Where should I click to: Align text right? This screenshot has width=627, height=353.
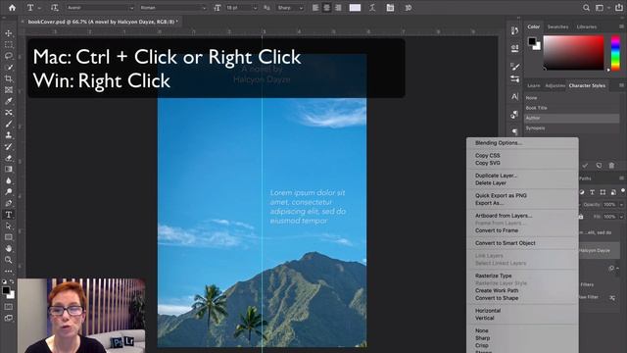point(338,8)
